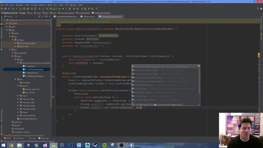Open Chrome from the Windows taskbar
The width and height of the screenshot is (263, 148).
[x=11, y=145]
